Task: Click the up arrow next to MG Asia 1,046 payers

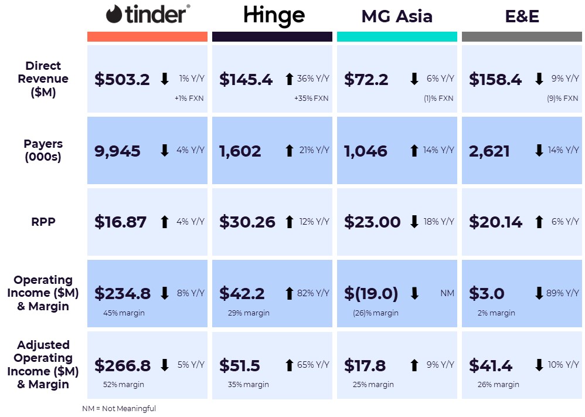Action: coord(414,151)
